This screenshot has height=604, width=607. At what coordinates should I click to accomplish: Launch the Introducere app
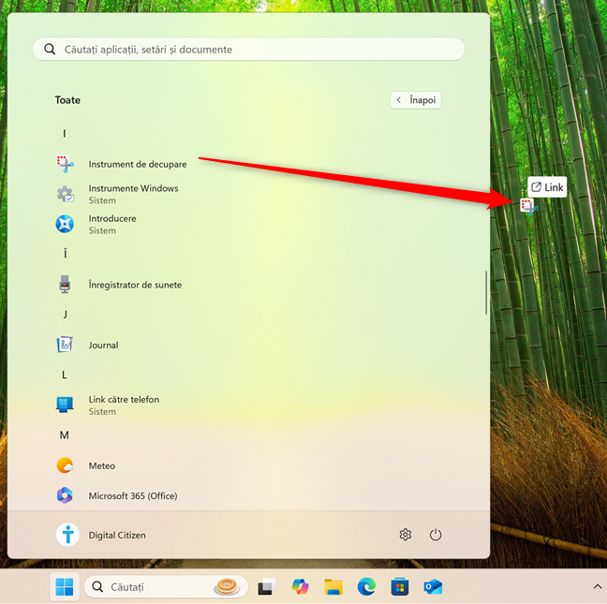coord(111,224)
